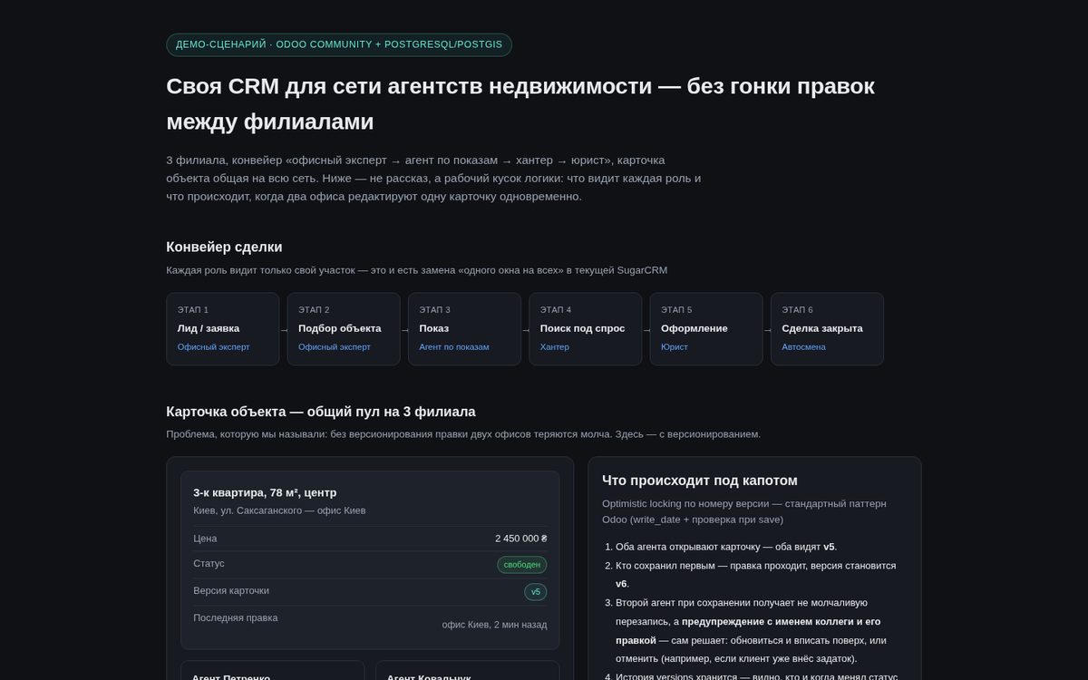Image resolution: width=1088 pixels, height=680 pixels.
Task: Click the «Последняя правка» row label
Action: [236, 617]
